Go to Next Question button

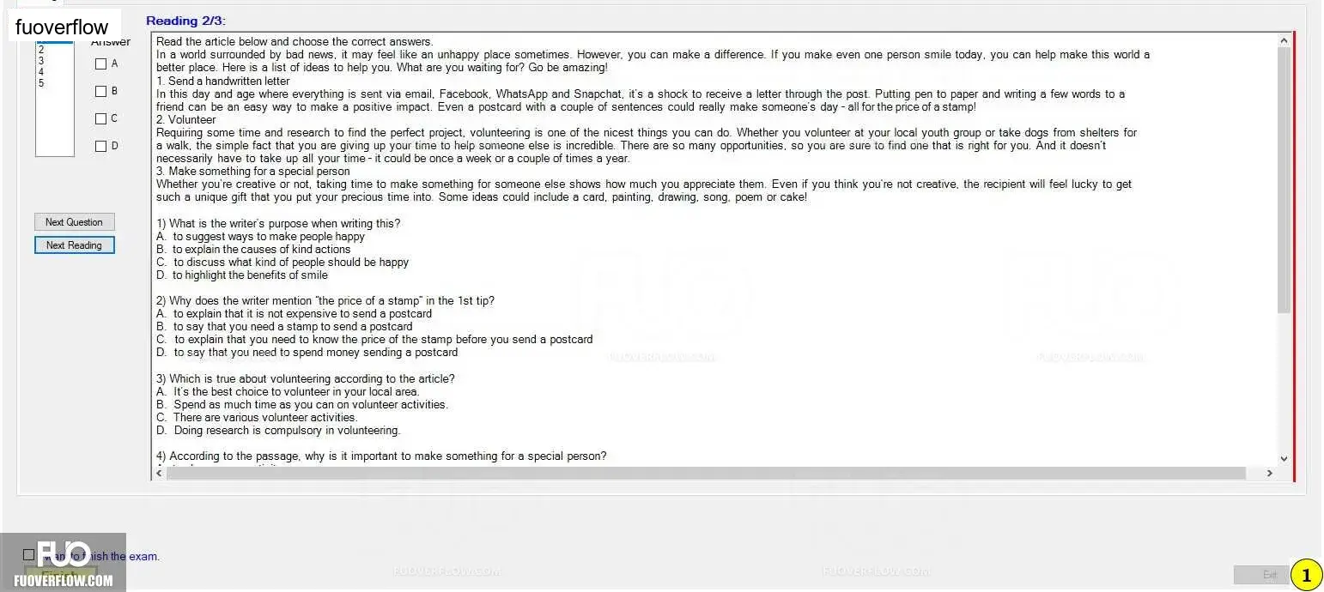74,222
